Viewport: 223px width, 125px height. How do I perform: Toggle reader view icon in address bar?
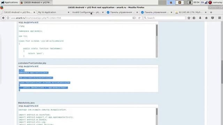click(x=134, y=18)
